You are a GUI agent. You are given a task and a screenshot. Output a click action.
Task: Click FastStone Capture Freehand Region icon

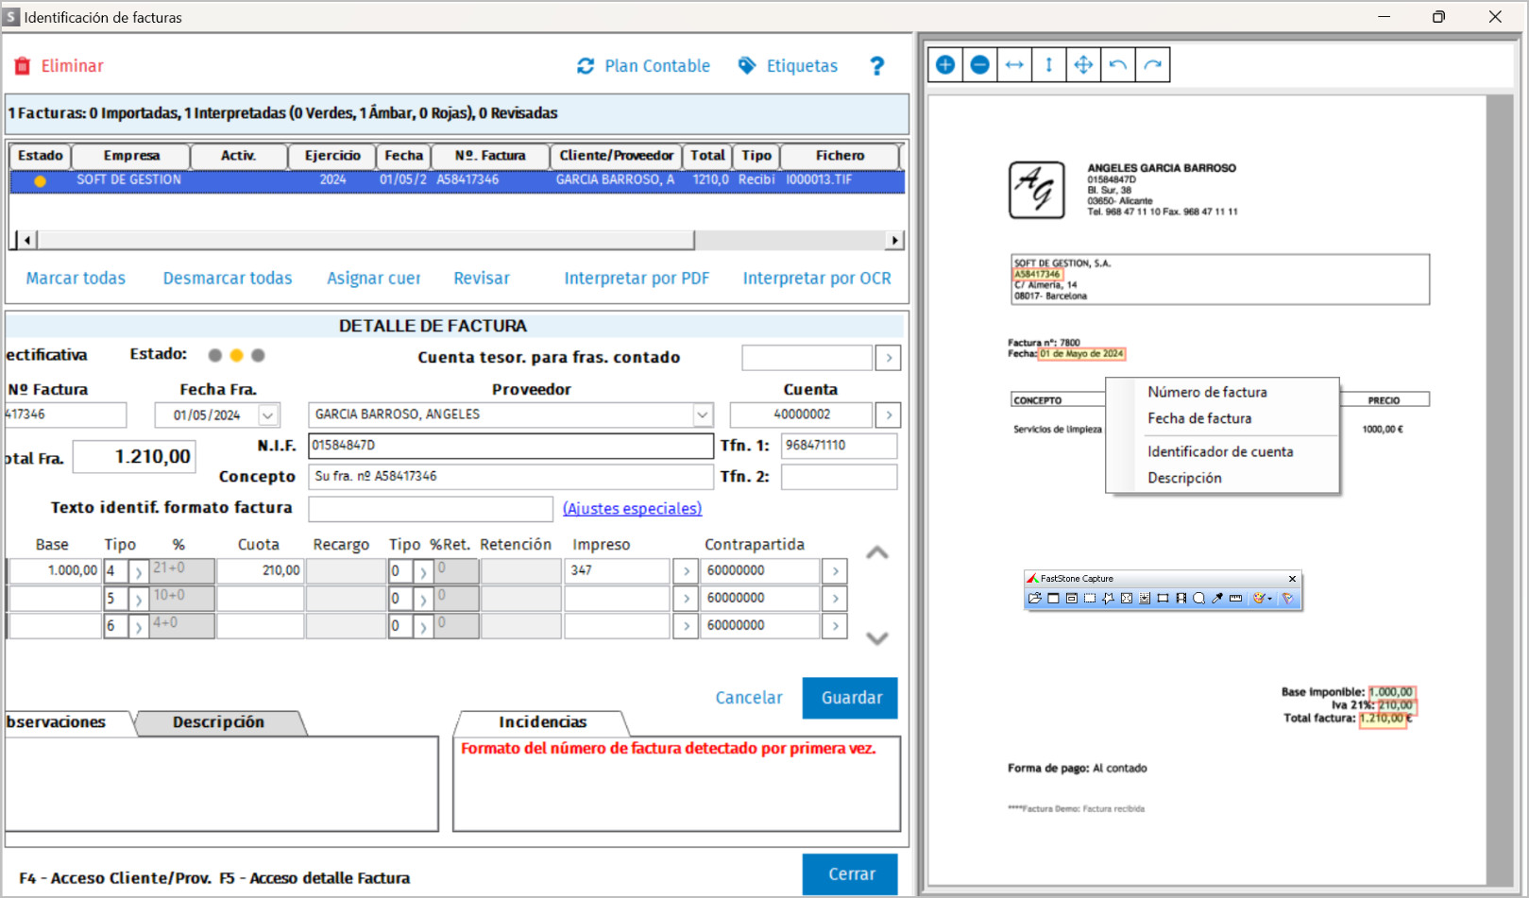tap(1108, 598)
